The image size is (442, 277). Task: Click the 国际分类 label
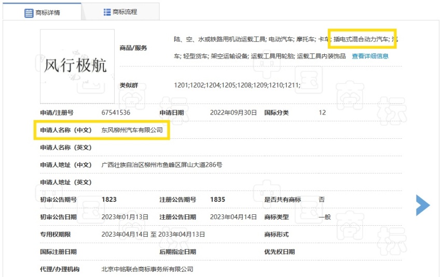point(276,112)
